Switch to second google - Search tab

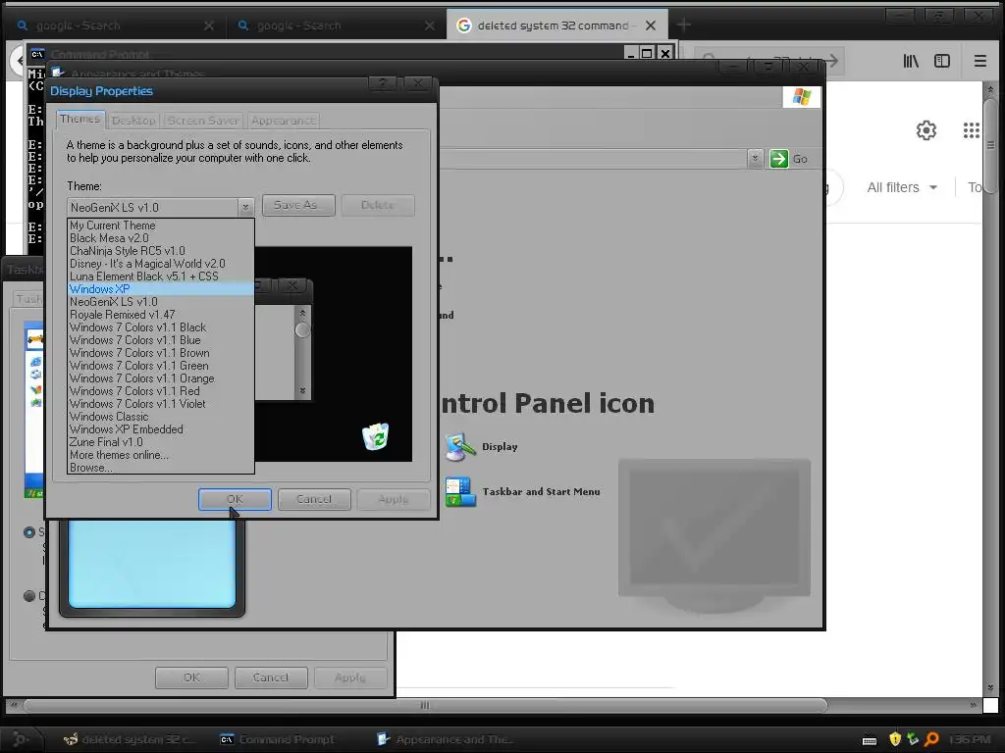coord(336,25)
